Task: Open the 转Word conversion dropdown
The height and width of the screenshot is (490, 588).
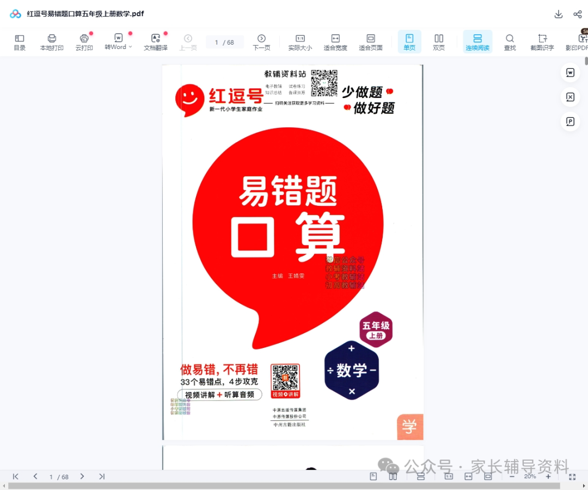Action: click(118, 42)
